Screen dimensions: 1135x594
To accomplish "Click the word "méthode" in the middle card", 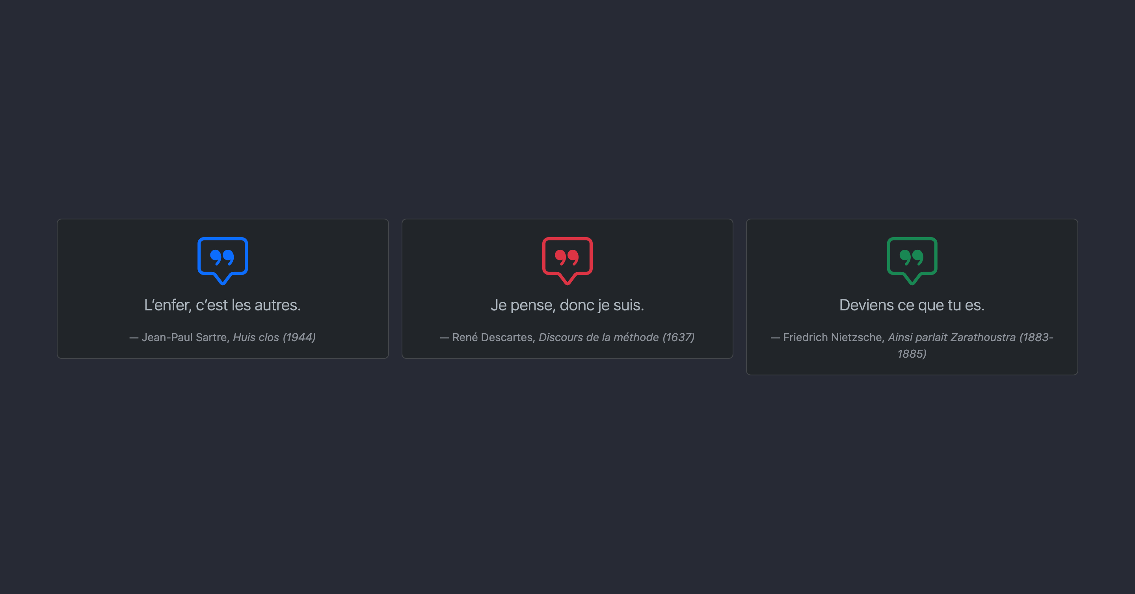I will (x=636, y=337).
